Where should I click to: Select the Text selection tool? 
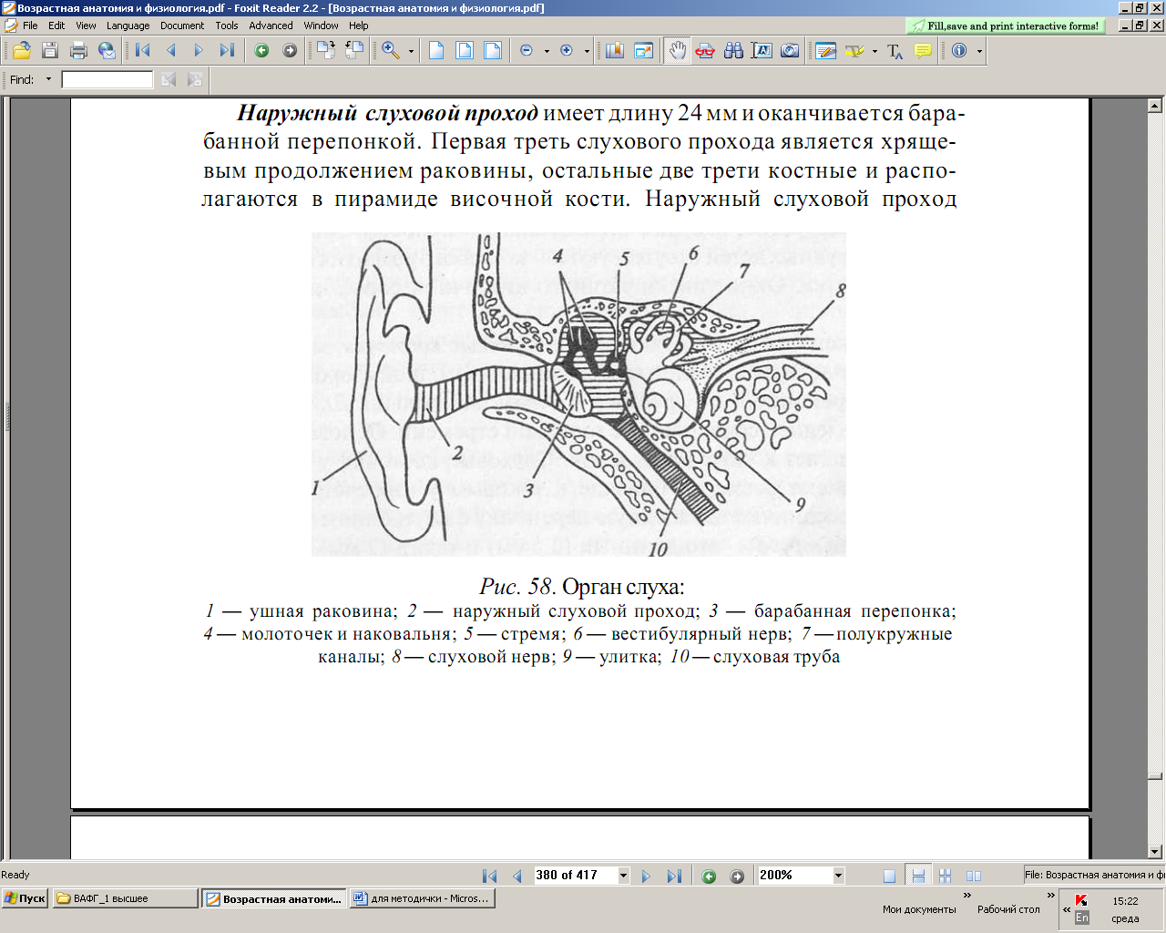tap(762, 51)
